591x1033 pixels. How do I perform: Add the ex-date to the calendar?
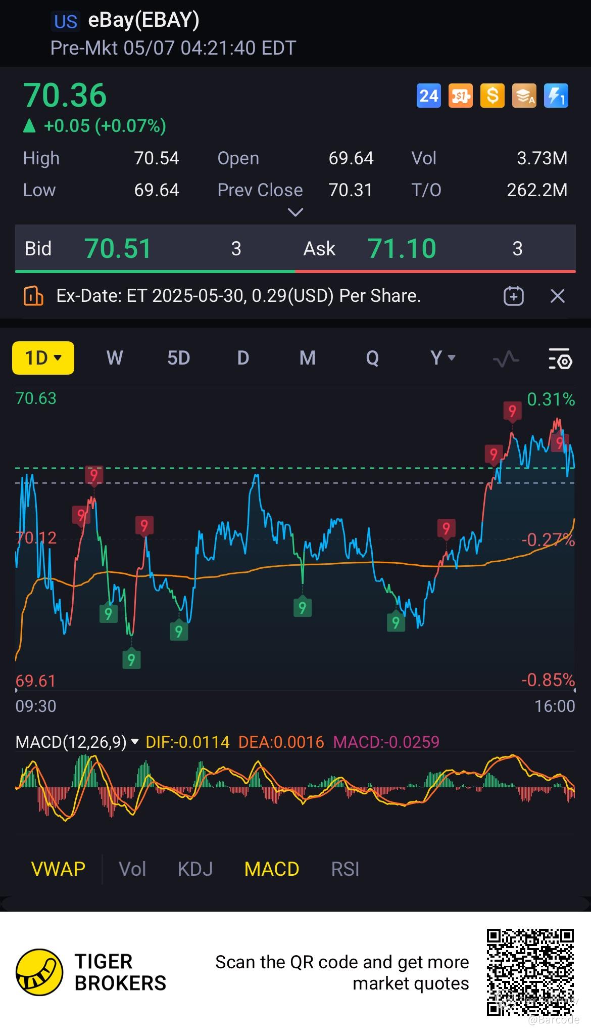click(514, 296)
